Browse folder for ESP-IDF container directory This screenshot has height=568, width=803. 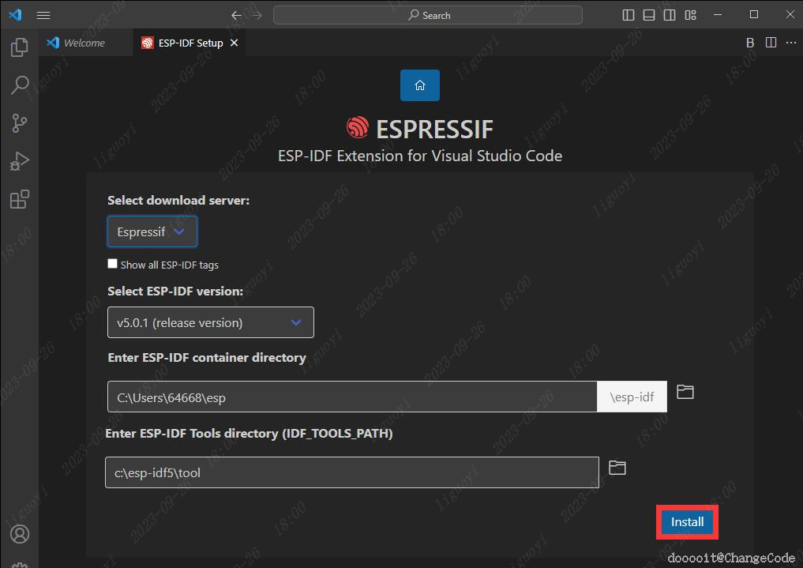[685, 392]
